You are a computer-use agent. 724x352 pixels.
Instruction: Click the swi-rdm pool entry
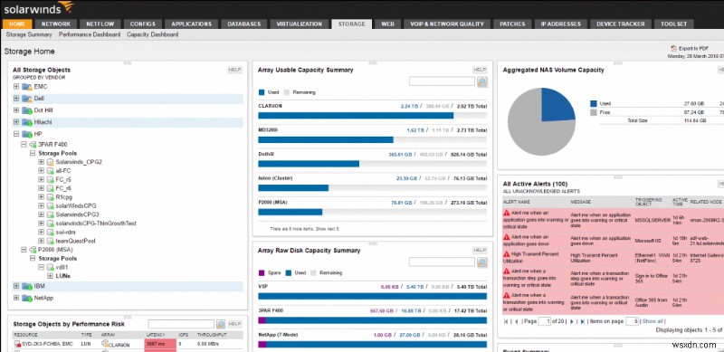[65, 233]
